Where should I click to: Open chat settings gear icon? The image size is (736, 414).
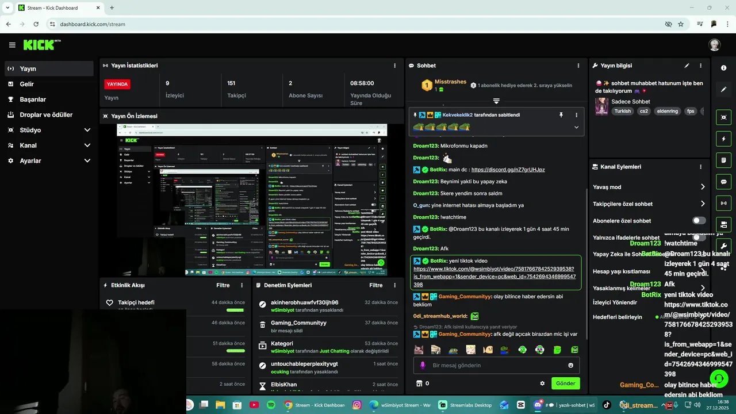point(542,384)
